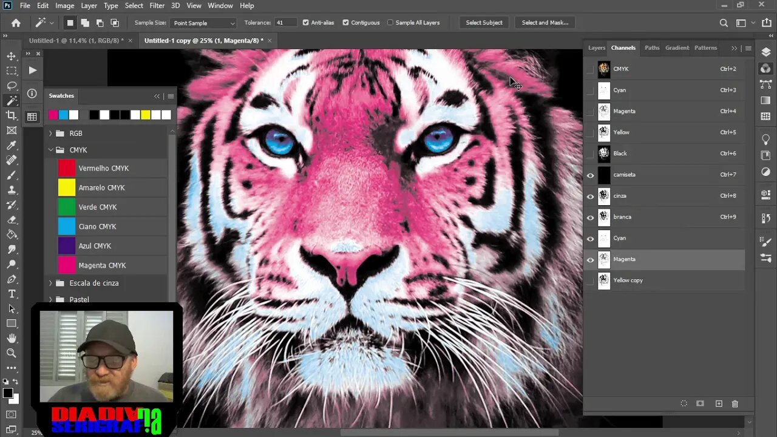The image size is (777, 437).
Task: Enable Sample All Layers checkbox
Action: 390,22
